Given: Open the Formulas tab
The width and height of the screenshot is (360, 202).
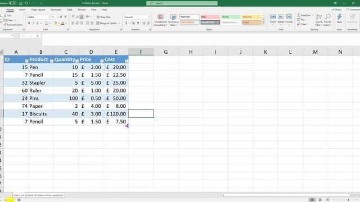Looking at the screenshot, I should tap(56, 10).
